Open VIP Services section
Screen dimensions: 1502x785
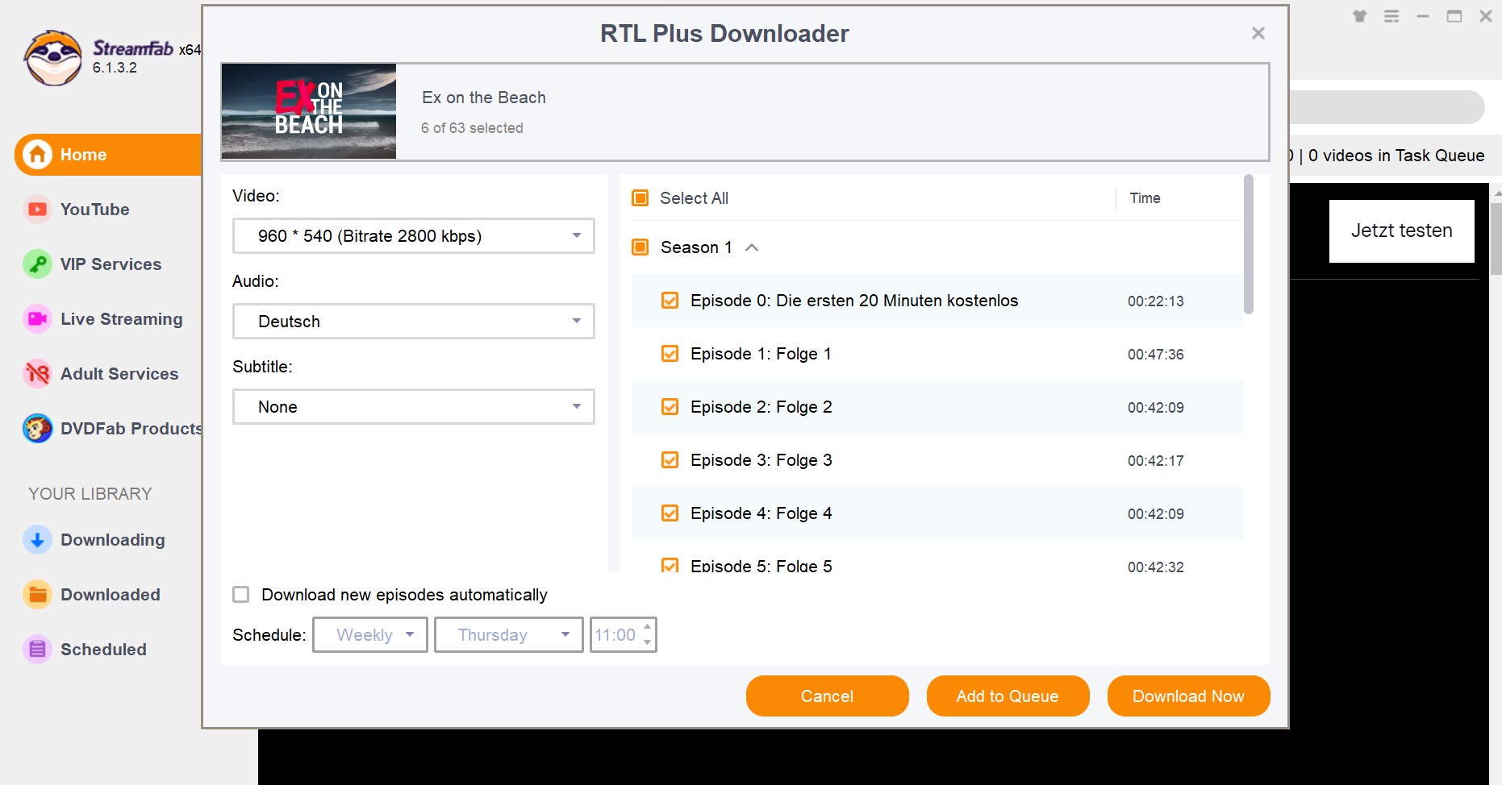point(111,264)
